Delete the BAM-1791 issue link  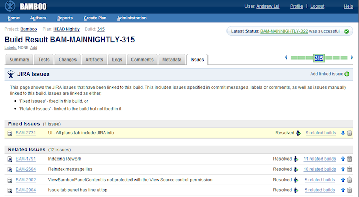(349, 159)
